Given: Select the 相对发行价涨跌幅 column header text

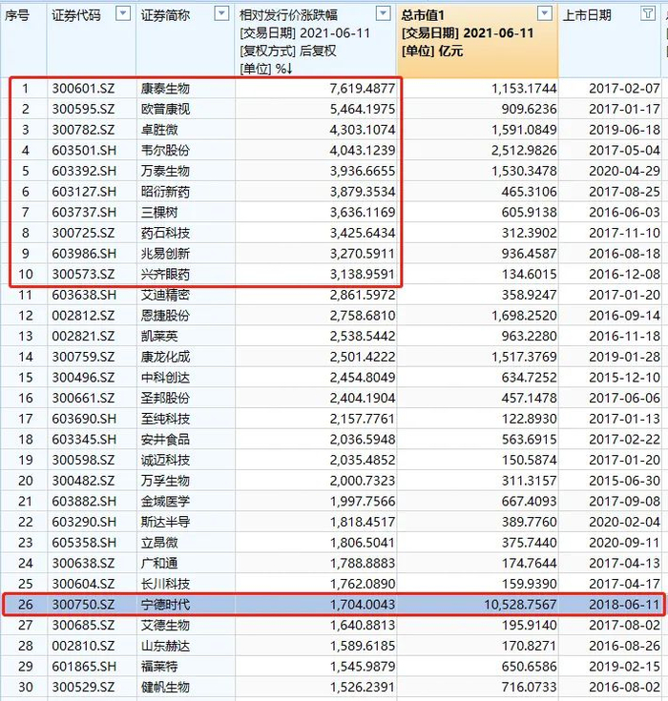Looking at the screenshot, I should [288, 15].
